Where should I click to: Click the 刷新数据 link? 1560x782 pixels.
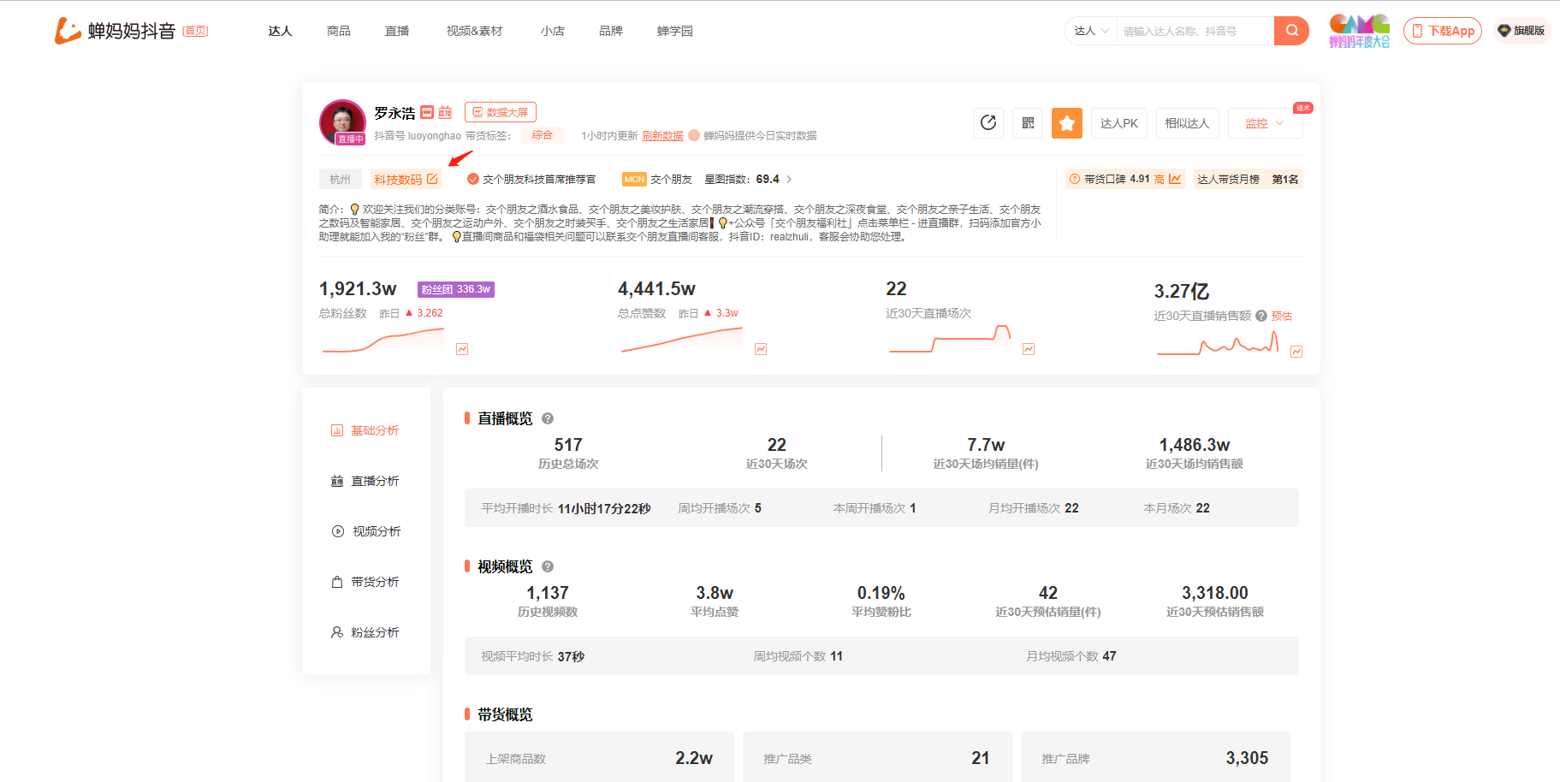(662, 135)
